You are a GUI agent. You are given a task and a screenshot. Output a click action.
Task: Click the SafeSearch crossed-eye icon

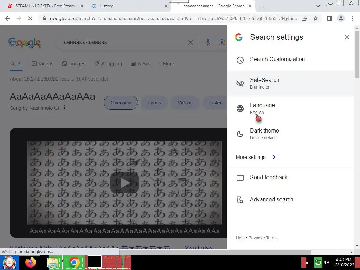(240, 83)
